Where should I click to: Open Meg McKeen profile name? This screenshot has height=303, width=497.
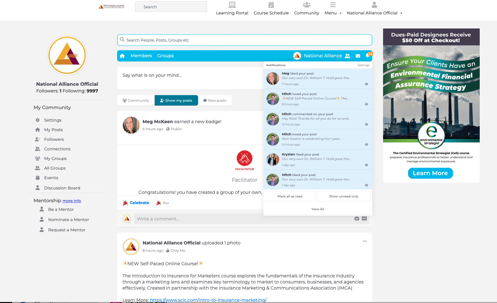tap(158, 122)
